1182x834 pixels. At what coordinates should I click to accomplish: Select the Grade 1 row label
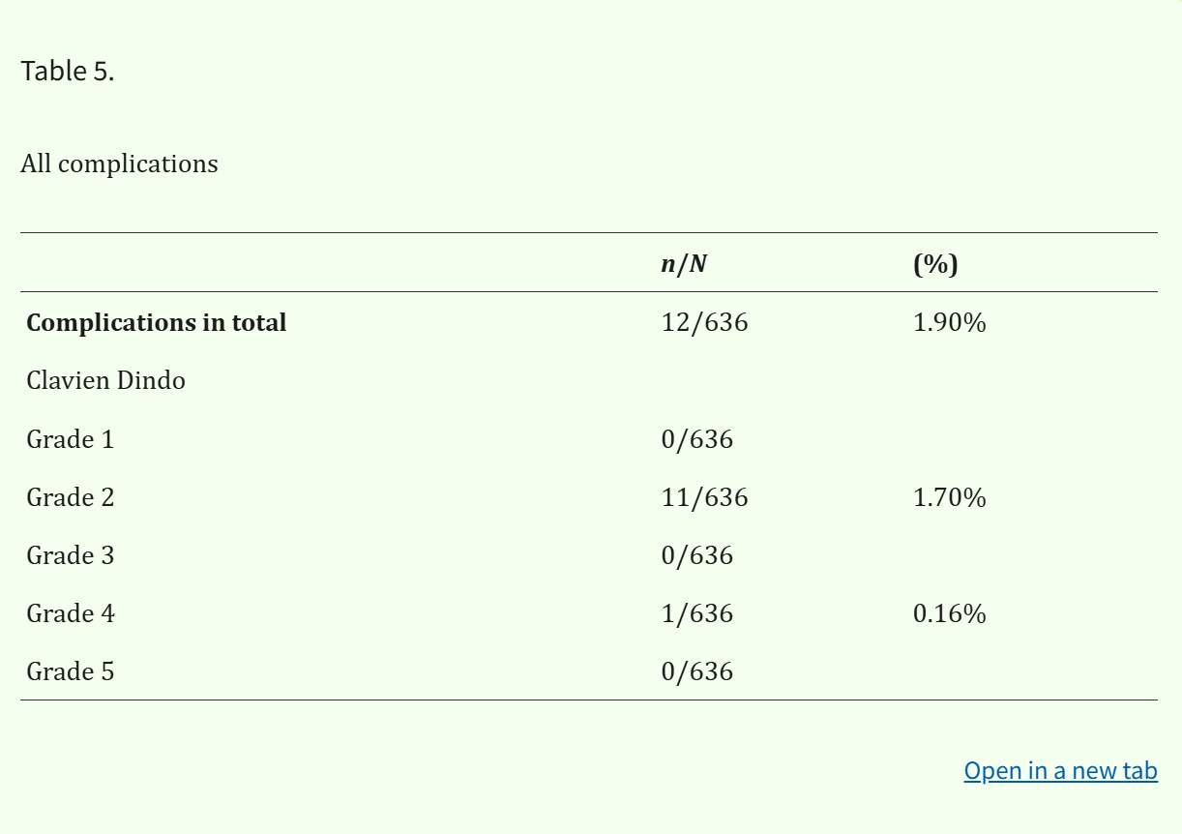[x=70, y=439]
